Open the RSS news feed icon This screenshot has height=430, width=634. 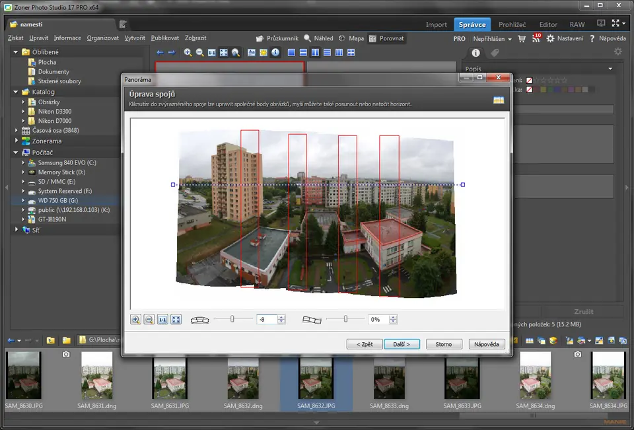(x=535, y=39)
